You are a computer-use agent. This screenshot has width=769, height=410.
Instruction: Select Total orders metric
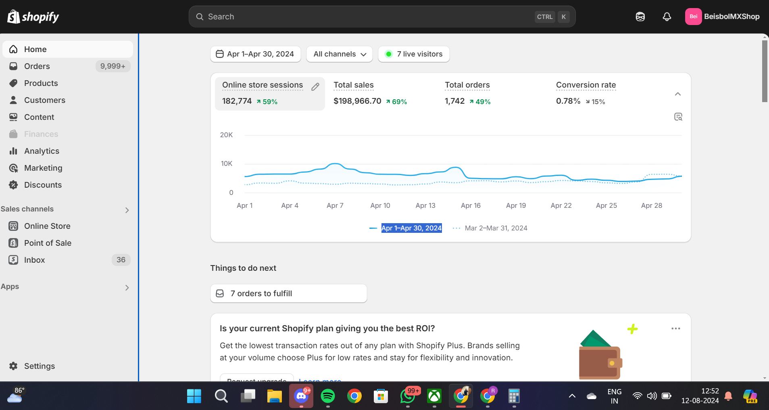pos(468,94)
